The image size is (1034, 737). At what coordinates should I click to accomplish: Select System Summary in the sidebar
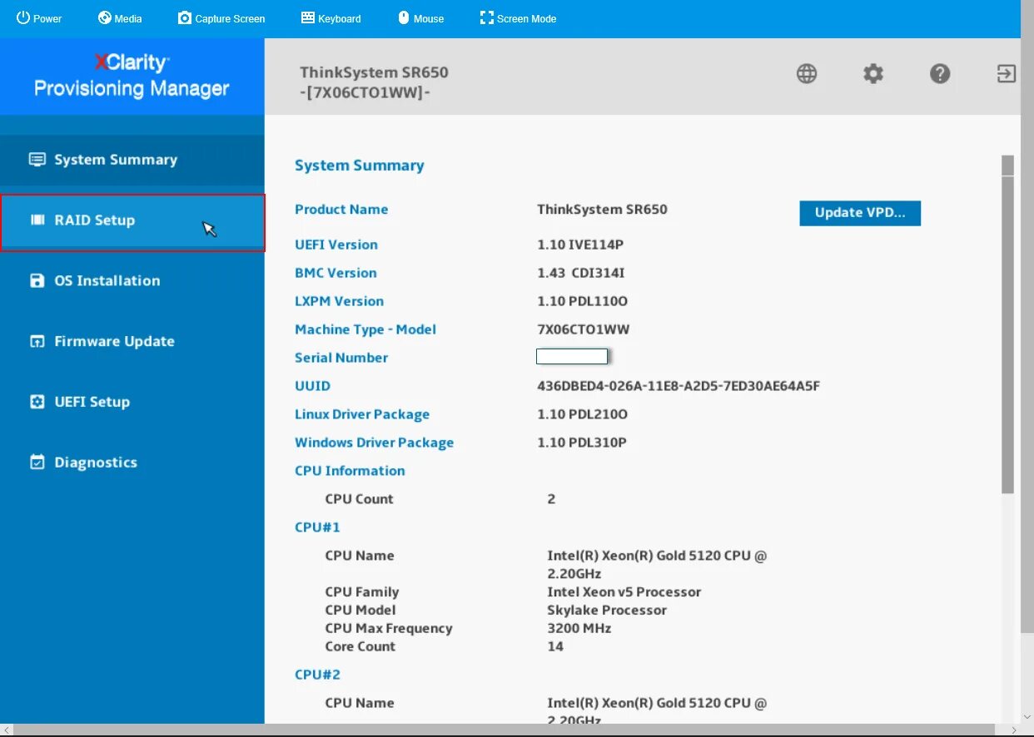pyautogui.click(x=132, y=160)
